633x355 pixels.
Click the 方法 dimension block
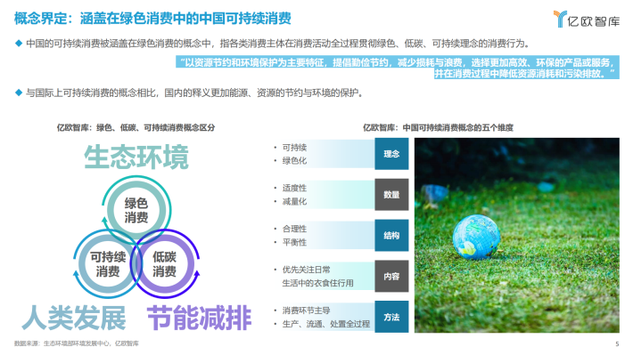391,317
